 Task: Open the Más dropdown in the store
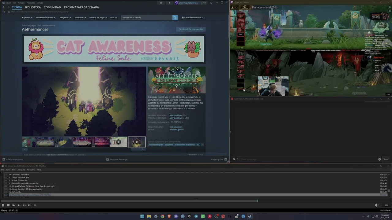(x=114, y=17)
